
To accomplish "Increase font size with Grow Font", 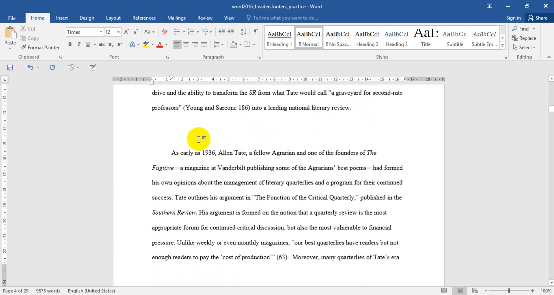I will (x=126, y=32).
